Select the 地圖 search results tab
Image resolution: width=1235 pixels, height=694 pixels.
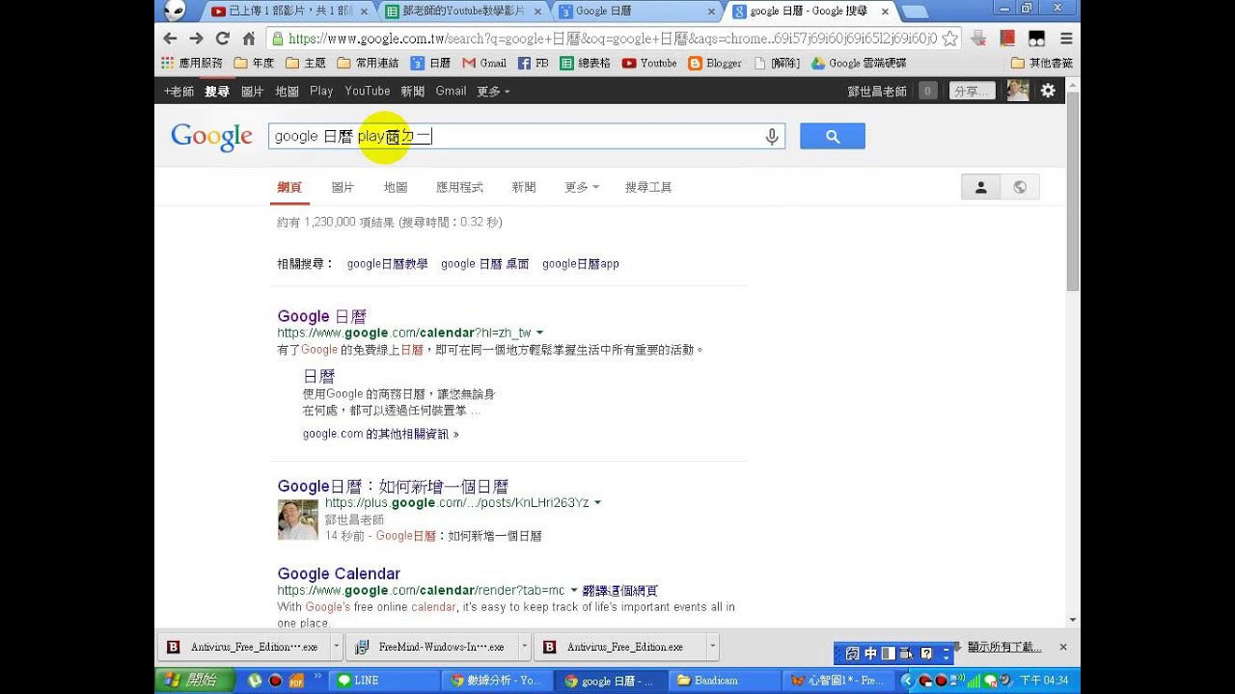coord(396,187)
